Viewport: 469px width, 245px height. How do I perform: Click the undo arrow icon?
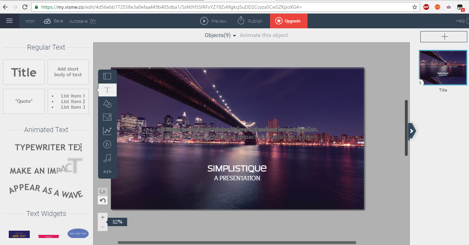[x=103, y=201]
